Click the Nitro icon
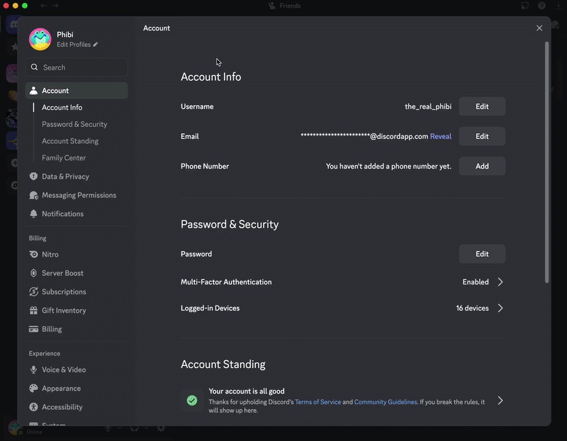Viewport: 567px width, 441px height. pyautogui.click(x=33, y=255)
